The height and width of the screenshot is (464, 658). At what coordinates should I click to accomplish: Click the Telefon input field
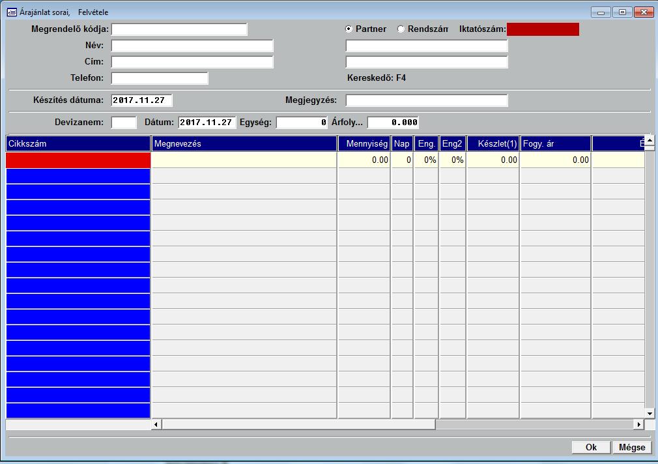(x=160, y=78)
